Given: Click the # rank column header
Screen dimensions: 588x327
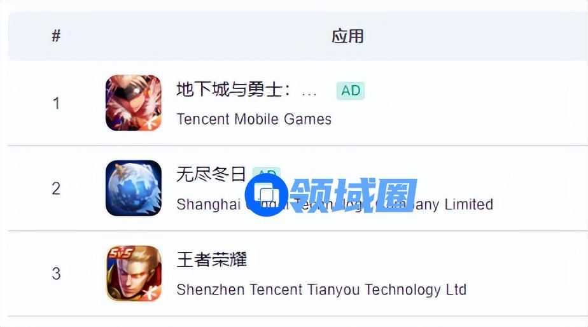Looking at the screenshot, I should (56, 36).
